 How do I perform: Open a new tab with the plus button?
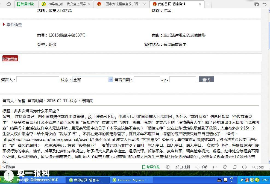[x=208, y=4]
